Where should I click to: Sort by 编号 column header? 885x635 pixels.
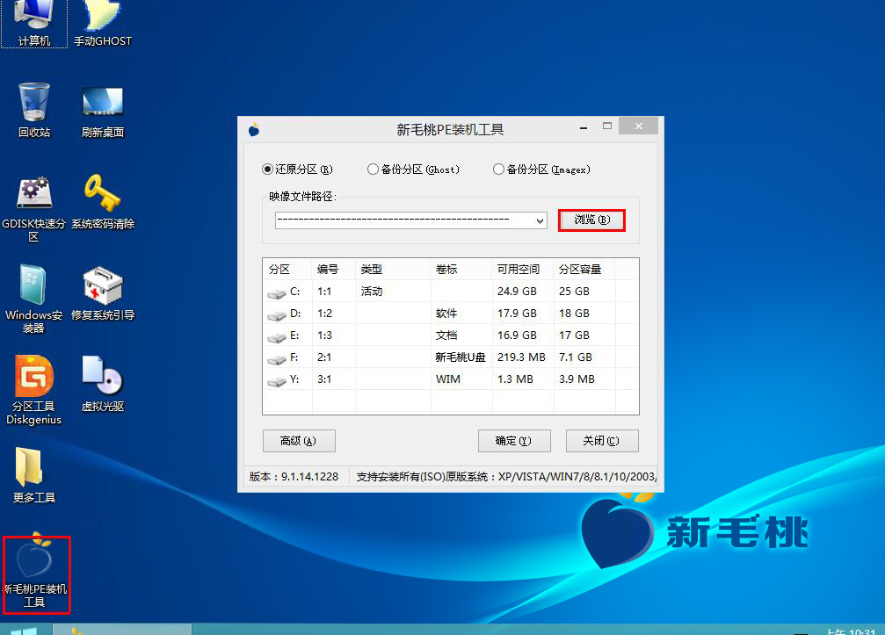334,270
